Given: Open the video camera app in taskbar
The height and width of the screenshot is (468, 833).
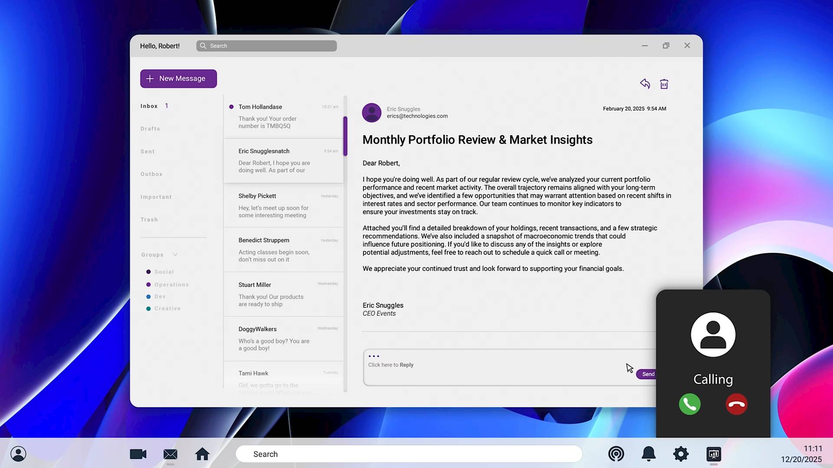Looking at the screenshot, I should 138,454.
